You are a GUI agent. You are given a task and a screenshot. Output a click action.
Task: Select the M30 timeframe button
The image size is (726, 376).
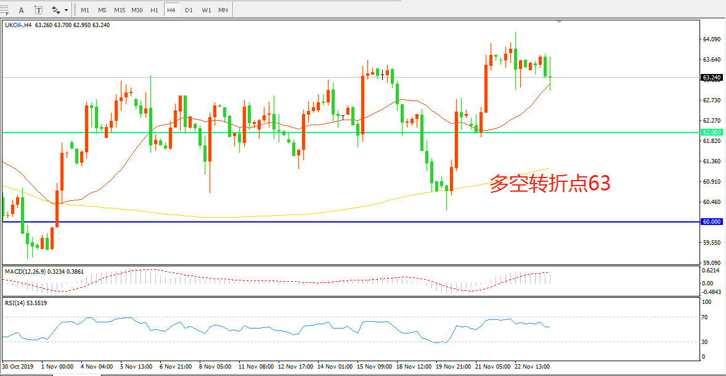pos(137,10)
